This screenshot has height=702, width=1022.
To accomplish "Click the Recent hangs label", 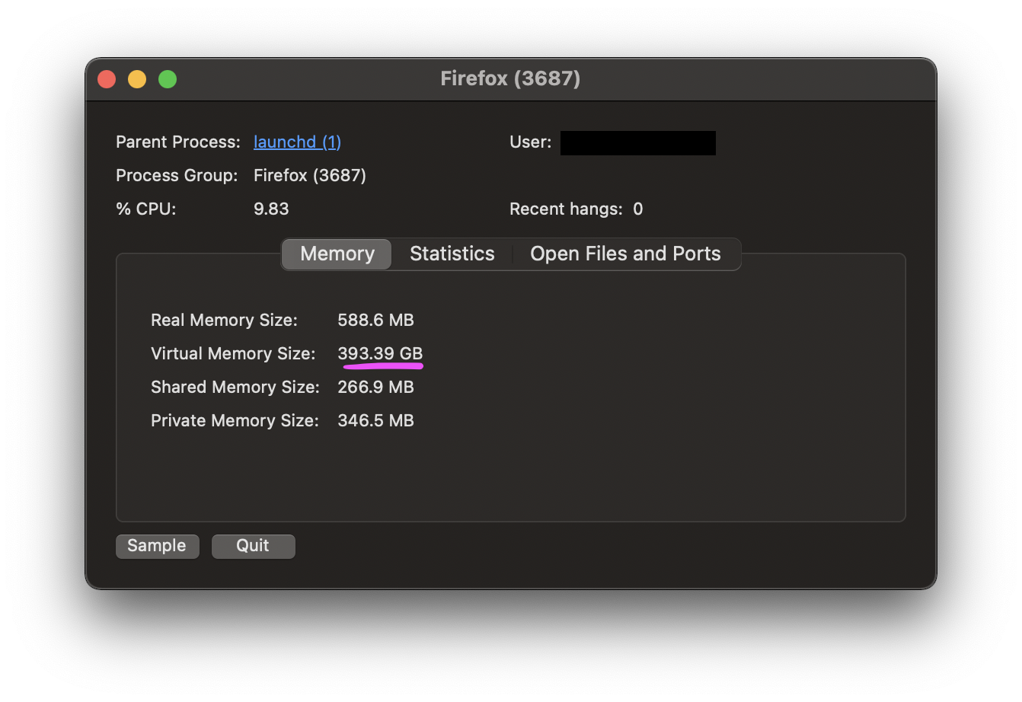I will click(566, 209).
